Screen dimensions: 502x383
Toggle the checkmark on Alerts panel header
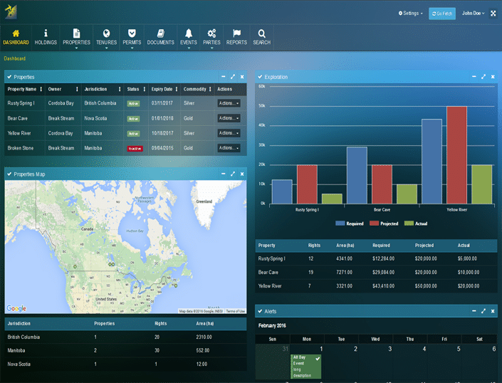pos(260,311)
